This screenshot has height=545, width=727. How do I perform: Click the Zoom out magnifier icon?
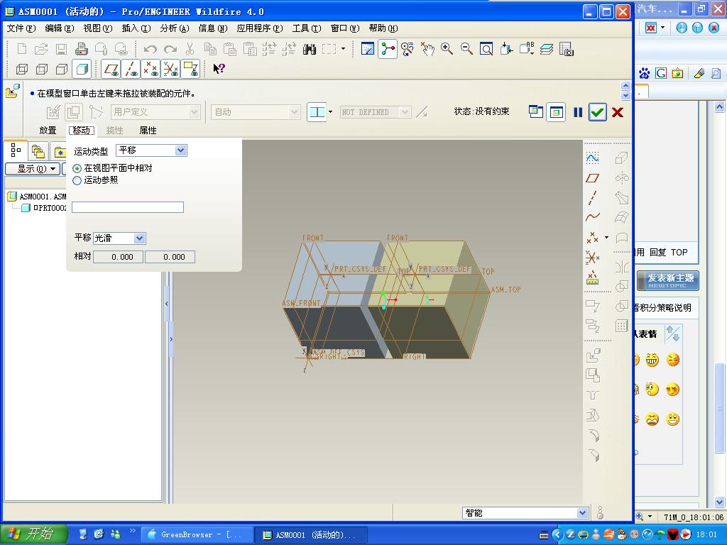click(466, 49)
